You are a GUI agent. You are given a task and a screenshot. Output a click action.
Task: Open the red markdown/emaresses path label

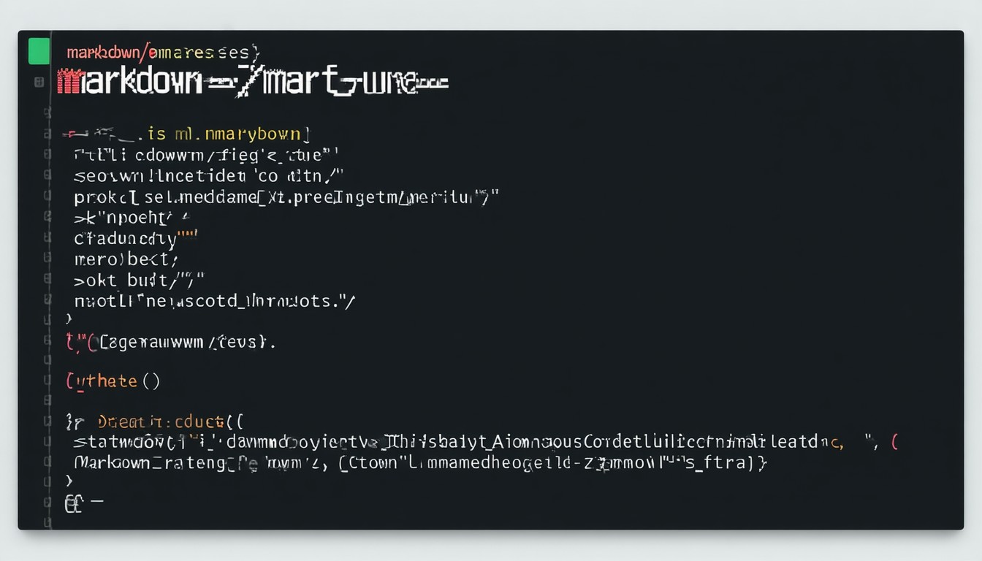pyautogui.click(x=162, y=53)
